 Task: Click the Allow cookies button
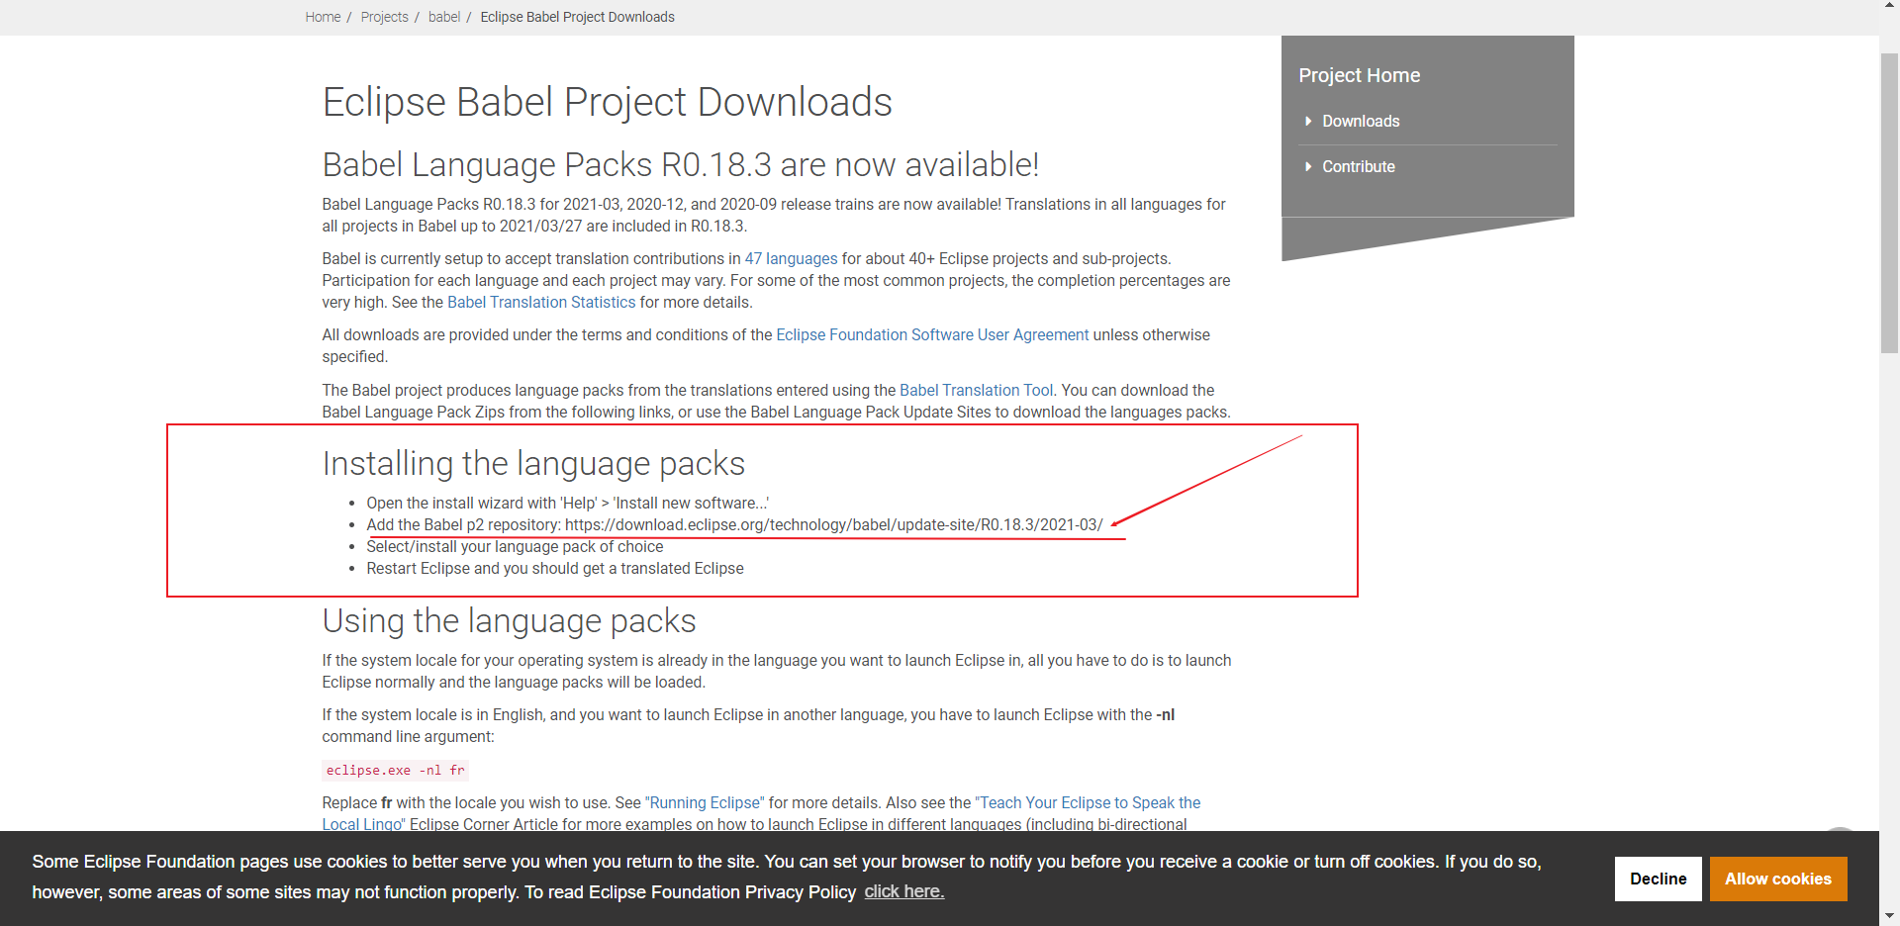click(x=1778, y=879)
